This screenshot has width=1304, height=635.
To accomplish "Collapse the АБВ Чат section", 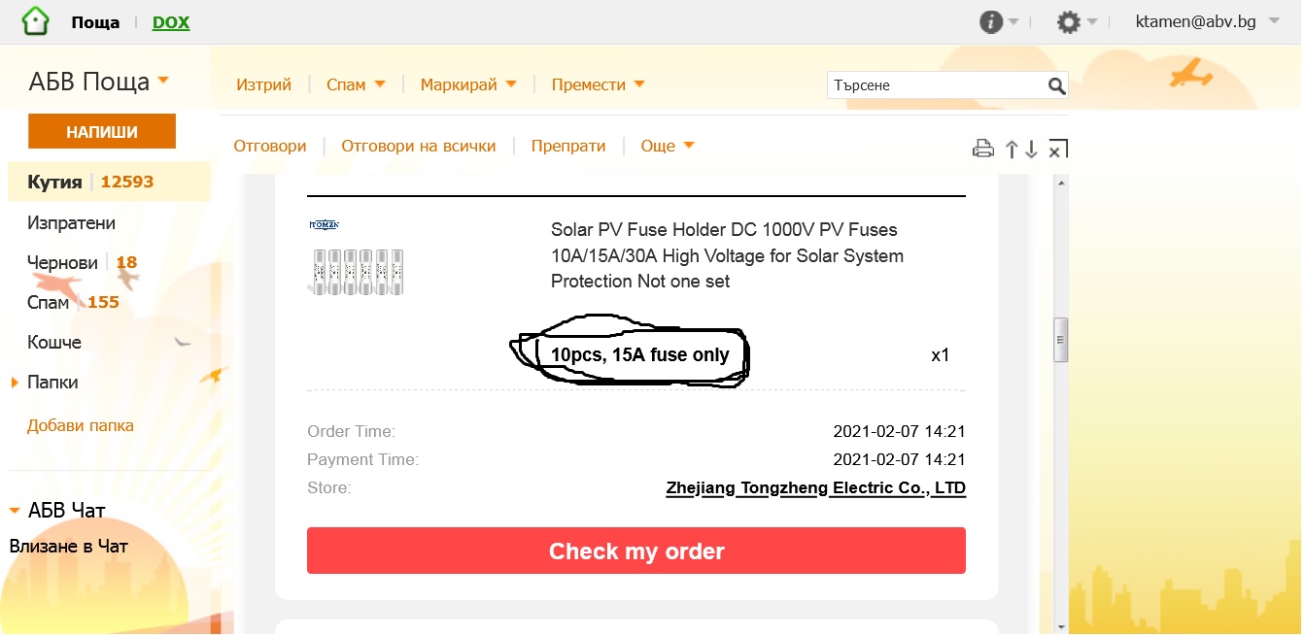I will pyautogui.click(x=15, y=511).
